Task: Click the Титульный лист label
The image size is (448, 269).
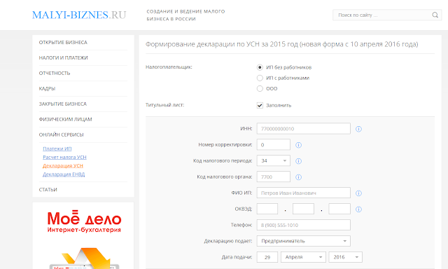Action: (165, 105)
